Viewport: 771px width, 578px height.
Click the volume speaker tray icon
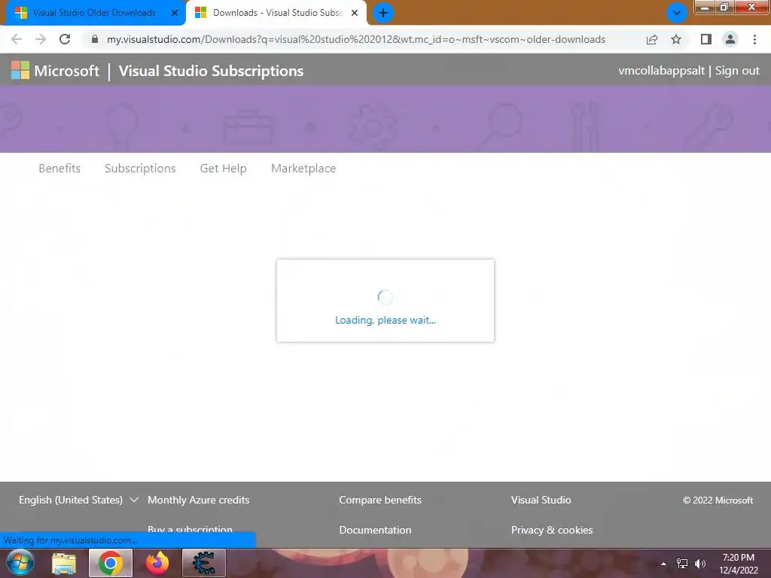[699, 564]
